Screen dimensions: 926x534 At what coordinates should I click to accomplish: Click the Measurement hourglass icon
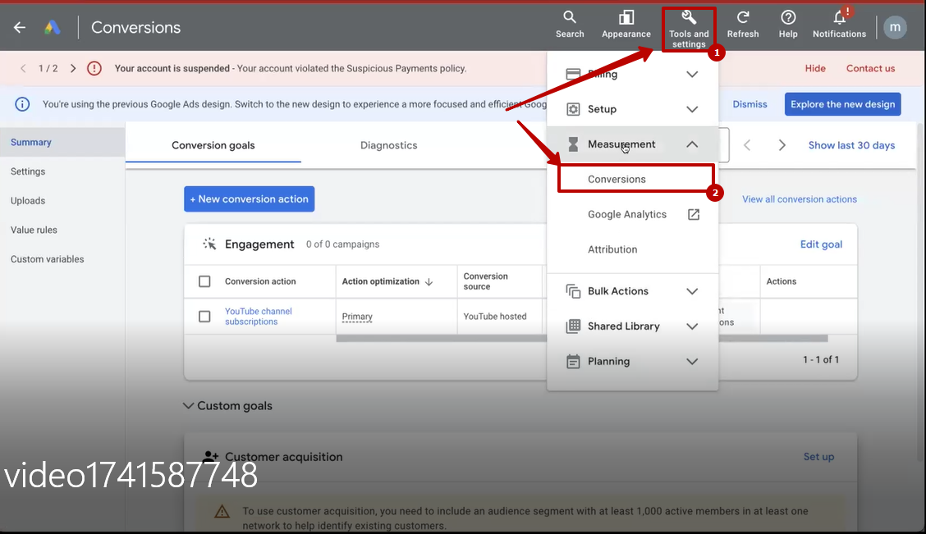click(573, 144)
